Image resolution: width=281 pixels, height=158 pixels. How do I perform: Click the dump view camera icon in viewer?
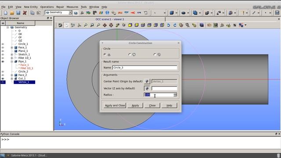tap(60, 25)
